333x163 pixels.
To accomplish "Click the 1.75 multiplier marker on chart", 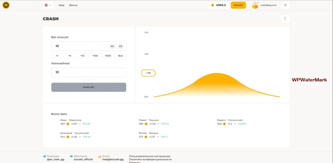I will 149,73.
